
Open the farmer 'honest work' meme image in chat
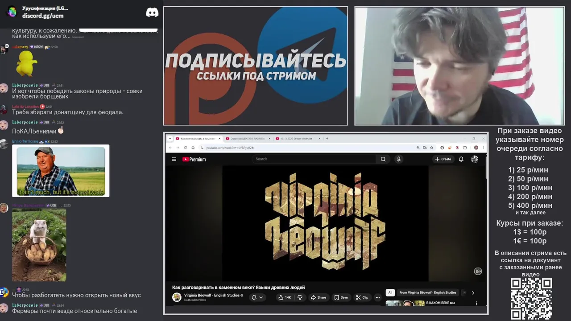(x=61, y=171)
